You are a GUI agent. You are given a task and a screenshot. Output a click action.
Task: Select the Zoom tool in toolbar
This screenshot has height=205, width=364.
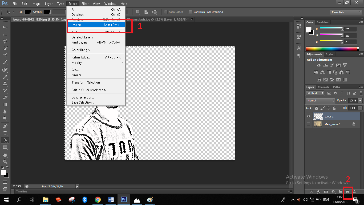click(x=5, y=162)
